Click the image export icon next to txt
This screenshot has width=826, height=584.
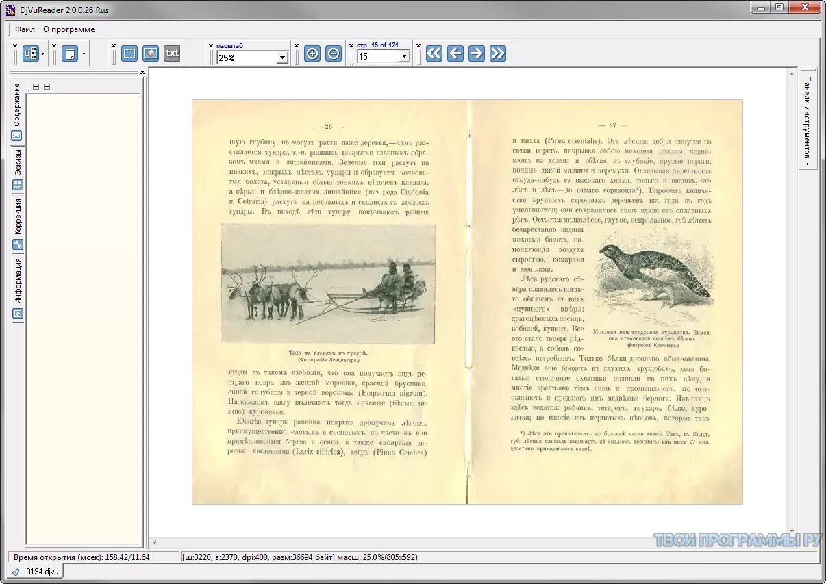click(x=151, y=53)
